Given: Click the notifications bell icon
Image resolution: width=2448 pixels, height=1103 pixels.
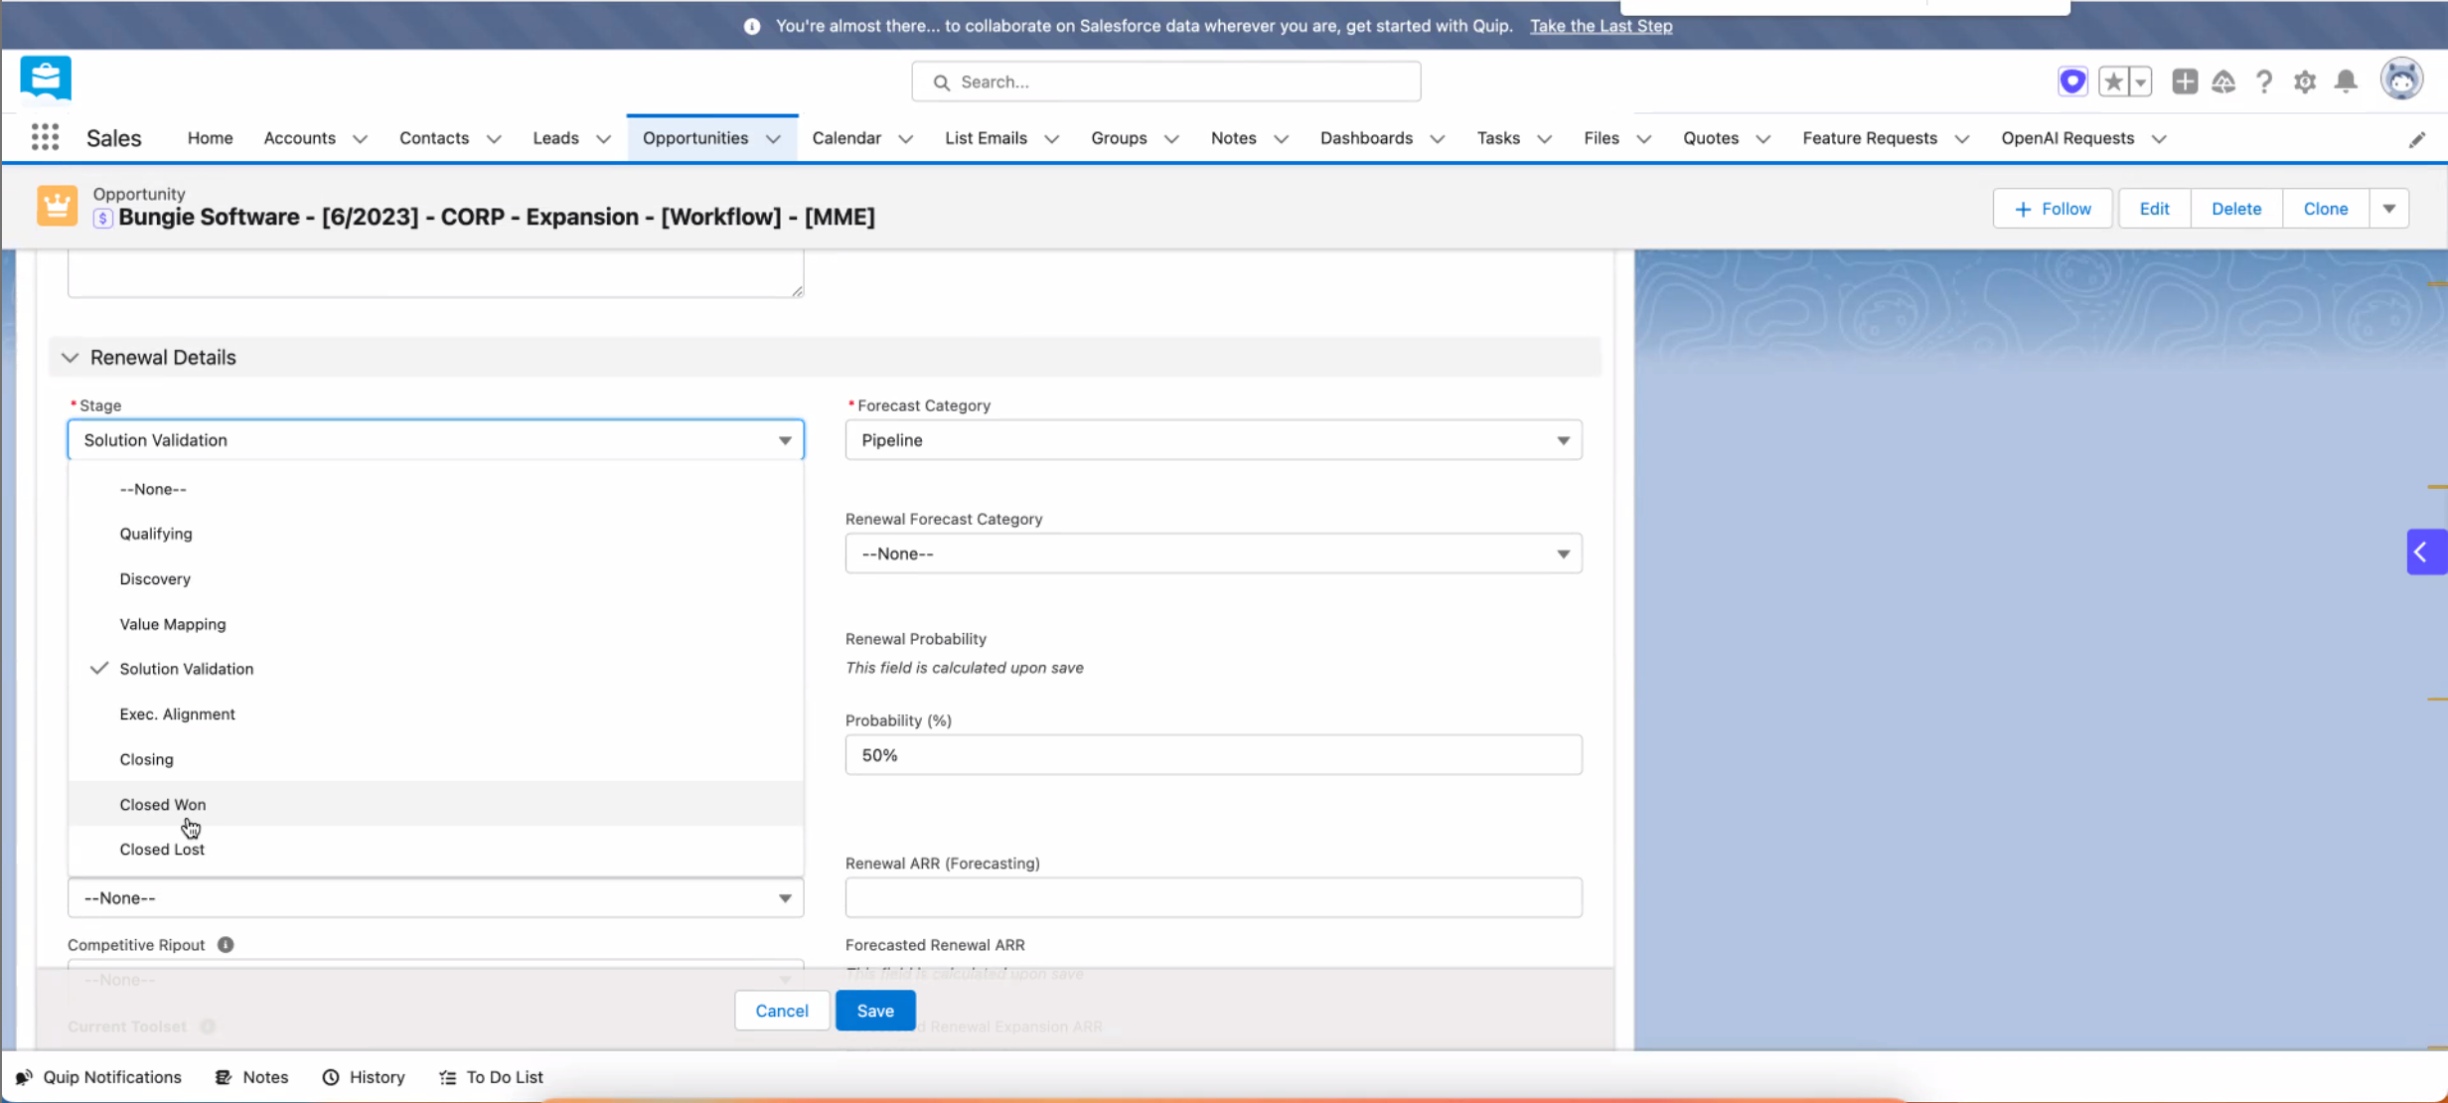Looking at the screenshot, I should click(x=2346, y=81).
